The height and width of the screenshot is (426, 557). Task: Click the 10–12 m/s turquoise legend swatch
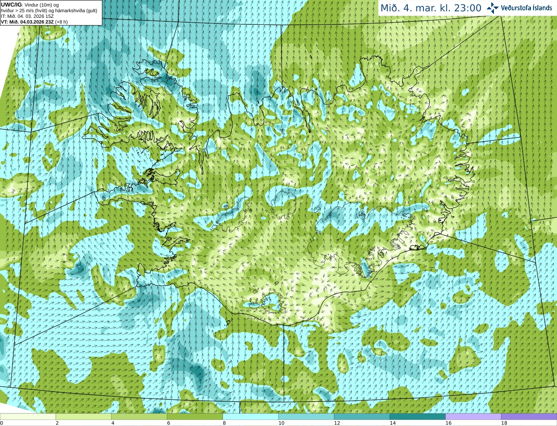pyautogui.click(x=306, y=416)
